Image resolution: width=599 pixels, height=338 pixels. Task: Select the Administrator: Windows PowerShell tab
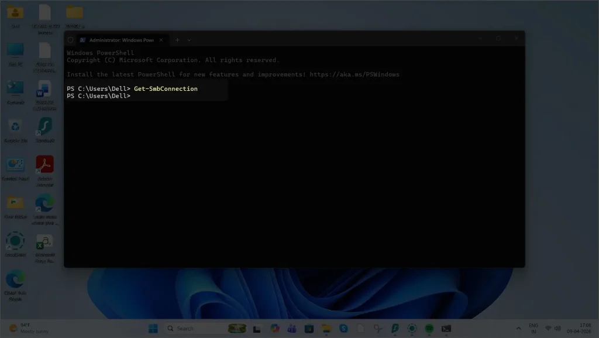pos(120,40)
